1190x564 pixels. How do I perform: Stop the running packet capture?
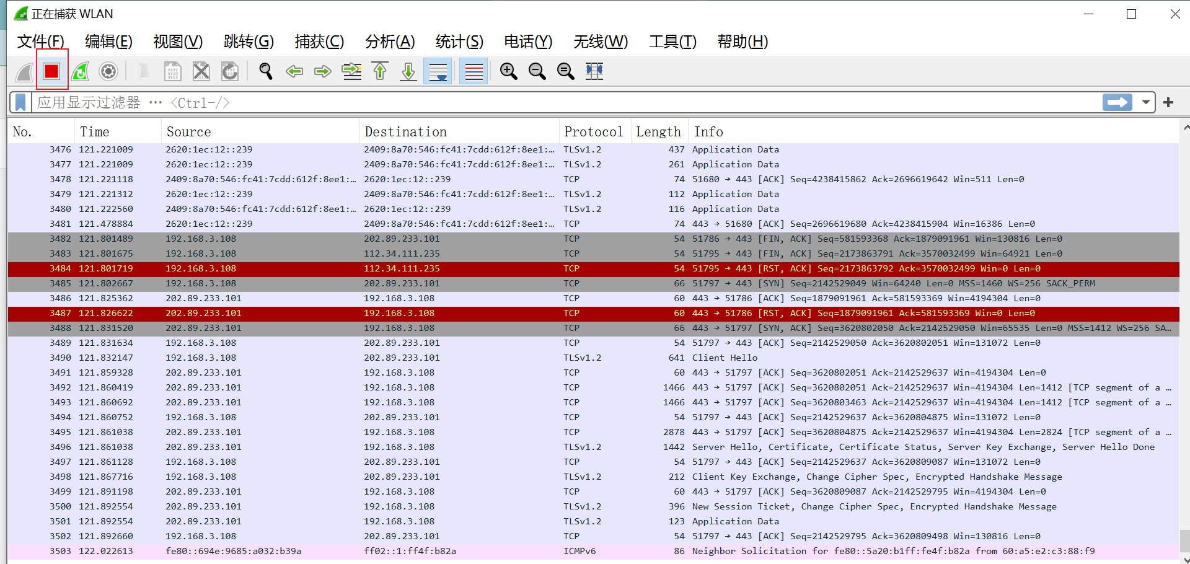51,71
